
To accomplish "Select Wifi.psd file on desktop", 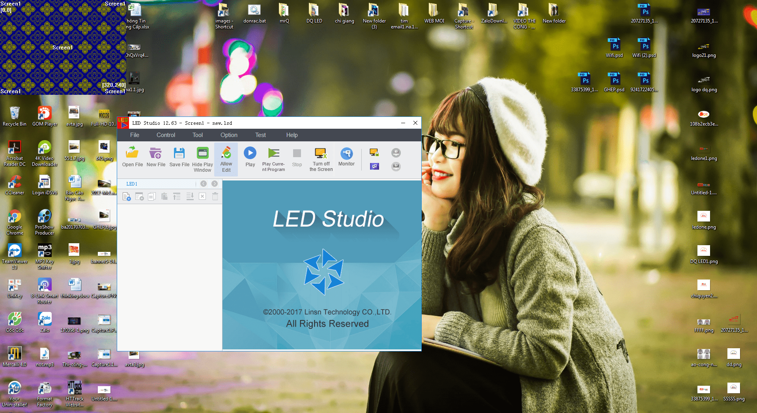I will point(614,48).
